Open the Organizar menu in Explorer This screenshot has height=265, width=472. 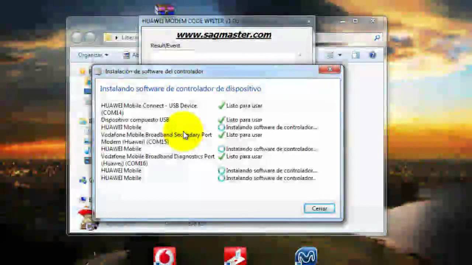[93, 55]
